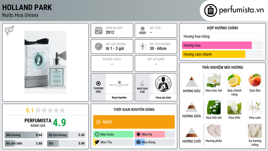Click the perfumista.vn site name
This screenshot has width=268, height=151.
click(x=241, y=10)
